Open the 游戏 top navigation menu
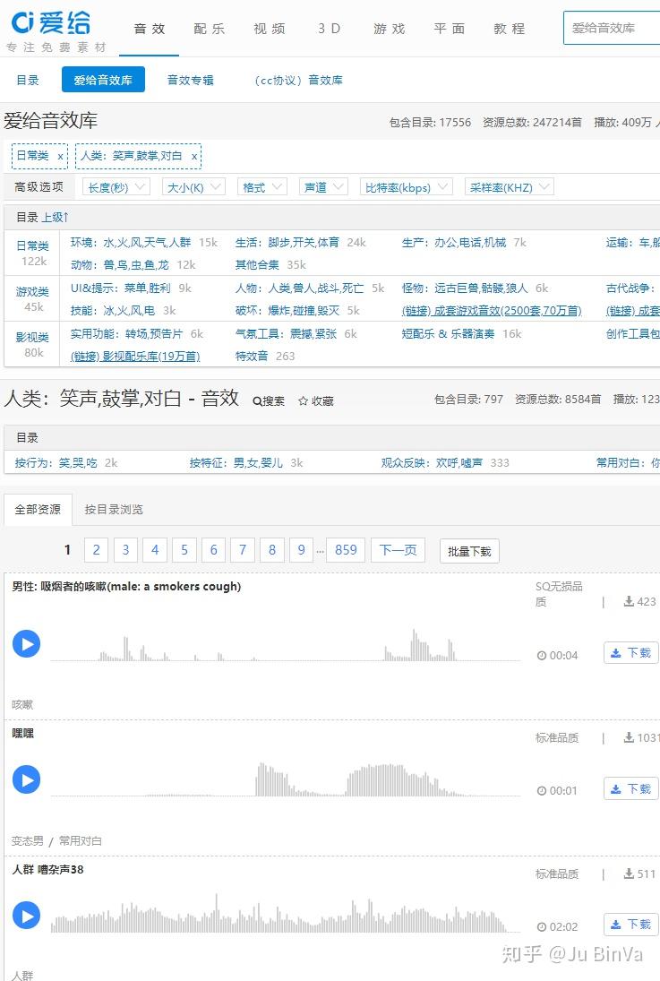 390,29
